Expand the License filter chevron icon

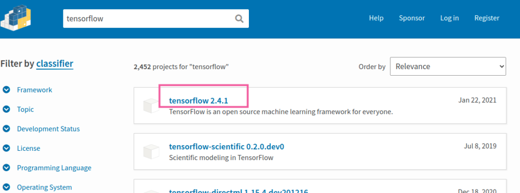click(6, 148)
